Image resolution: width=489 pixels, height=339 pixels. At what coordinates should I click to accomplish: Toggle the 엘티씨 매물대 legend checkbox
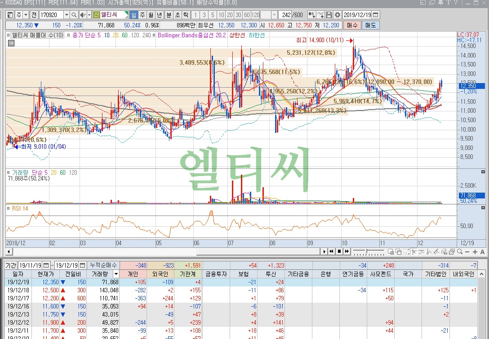(x=9, y=35)
